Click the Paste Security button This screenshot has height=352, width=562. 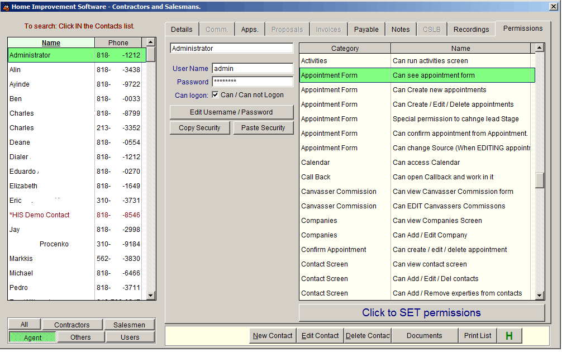tap(263, 127)
